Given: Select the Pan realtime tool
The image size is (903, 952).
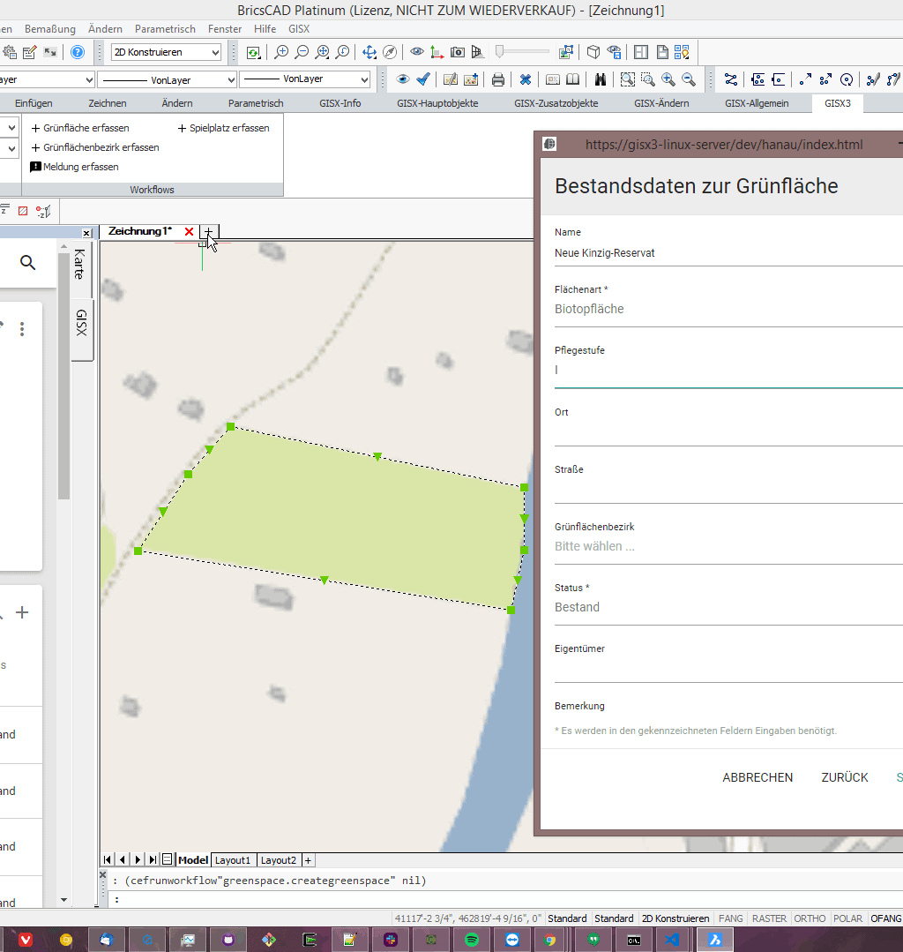Looking at the screenshot, I should click(x=369, y=51).
